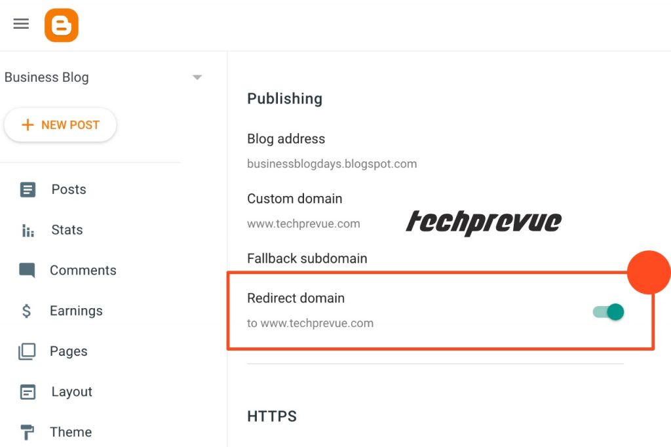The width and height of the screenshot is (671, 447).
Task: Create a NEW POST
Action: pyautogui.click(x=60, y=125)
